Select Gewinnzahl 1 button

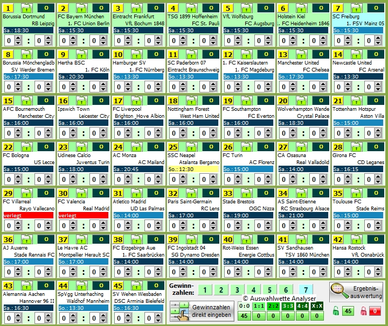[x=205, y=290]
